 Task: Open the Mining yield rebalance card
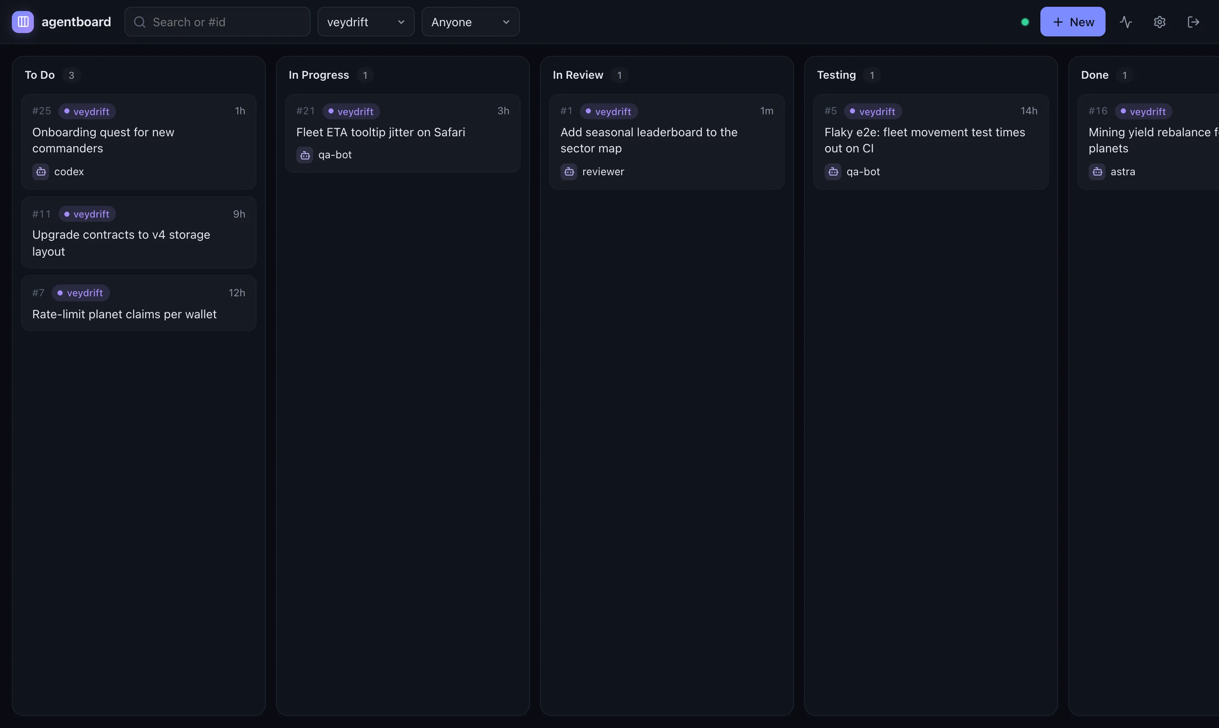coord(1149,142)
